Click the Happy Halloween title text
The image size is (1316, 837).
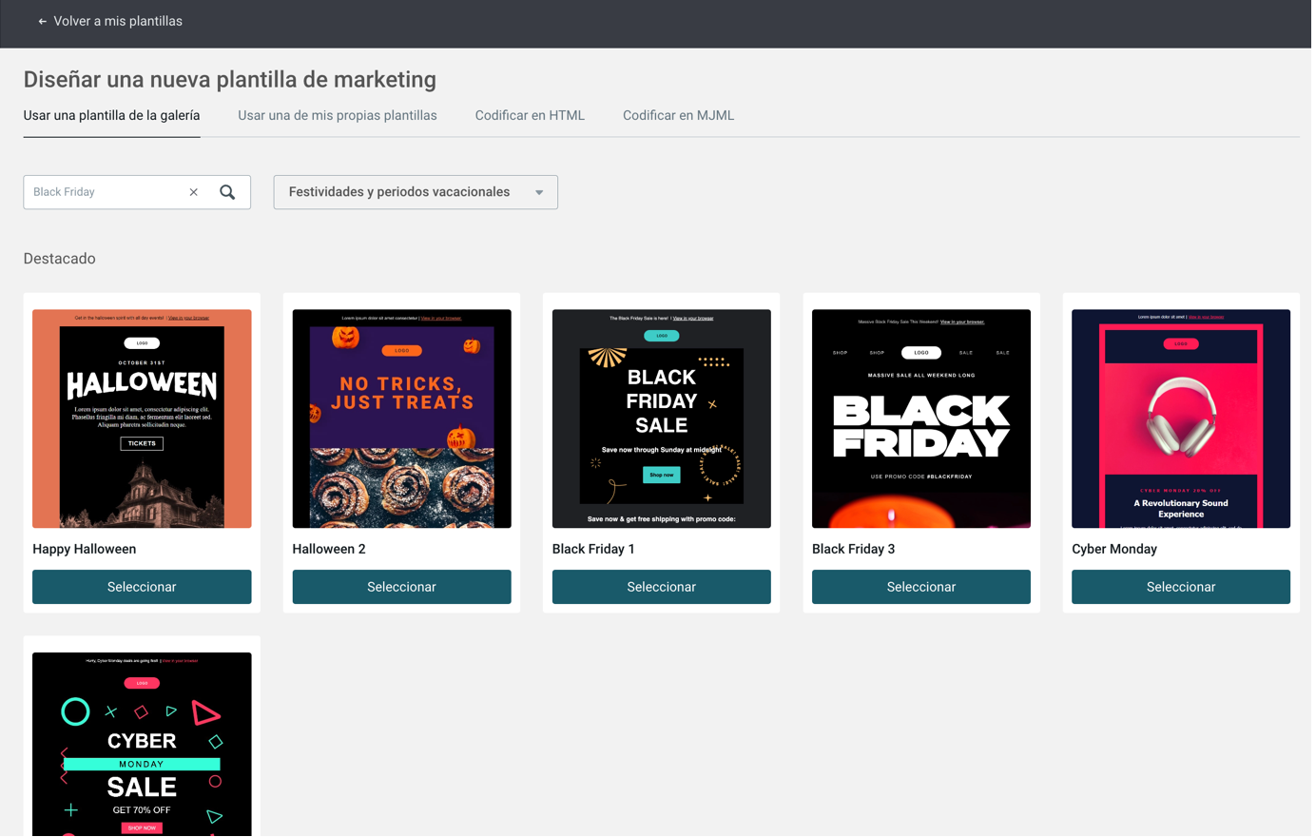click(x=85, y=551)
